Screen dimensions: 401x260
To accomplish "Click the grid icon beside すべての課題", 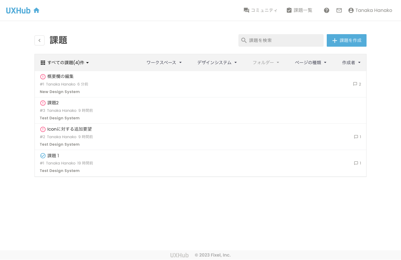I will coord(43,62).
